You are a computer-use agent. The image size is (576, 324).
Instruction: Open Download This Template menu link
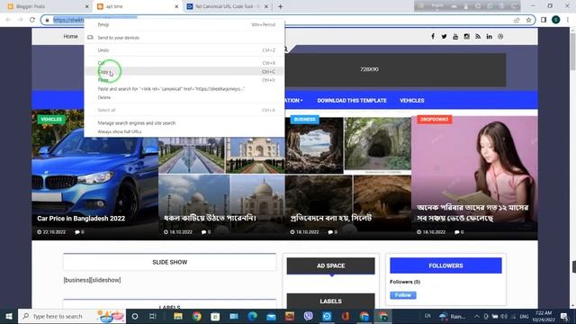pyautogui.click(x=352, y=100)
